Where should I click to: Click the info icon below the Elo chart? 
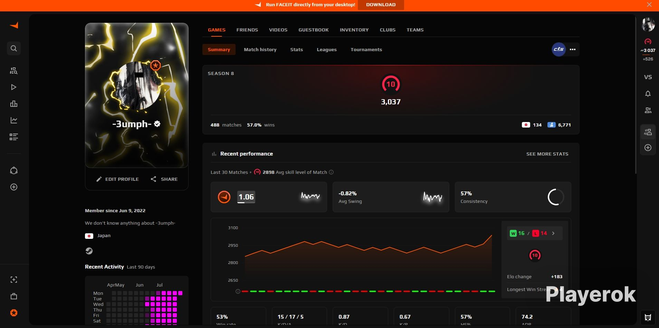tap(238, 291)
